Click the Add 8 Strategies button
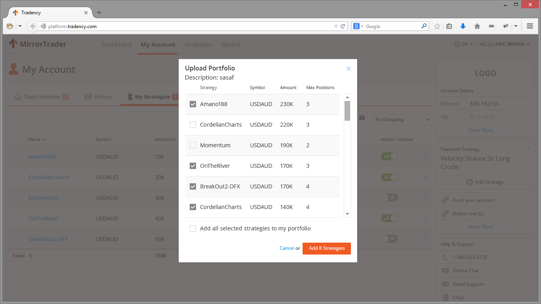541x304 pixels. click(x=327, y=248)
